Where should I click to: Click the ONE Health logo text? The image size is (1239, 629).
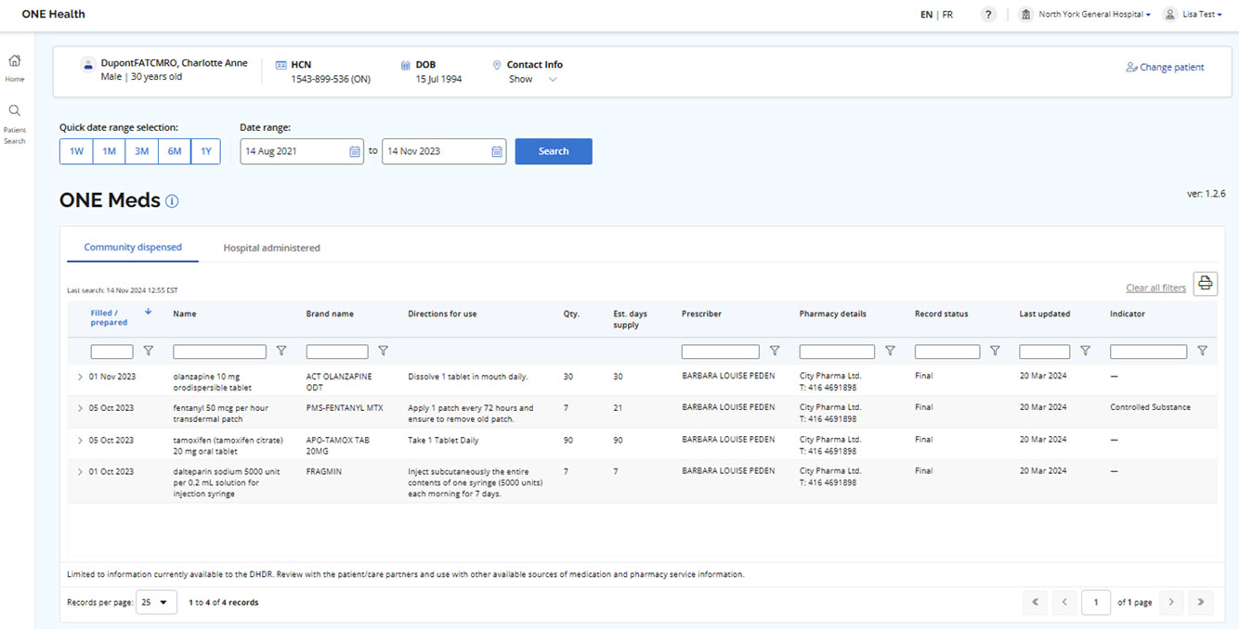(53, 14)
